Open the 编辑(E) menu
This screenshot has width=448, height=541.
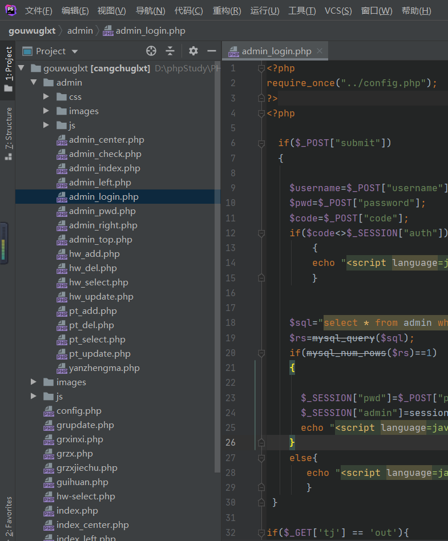75,11
